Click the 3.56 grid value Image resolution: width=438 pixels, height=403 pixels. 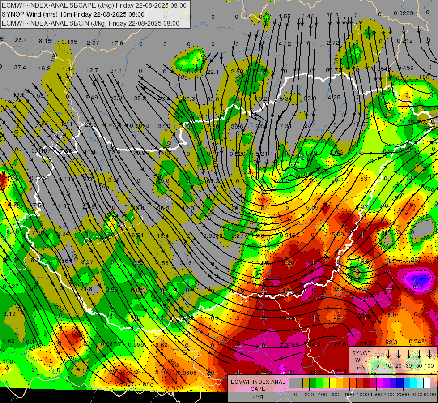(x=389, y=287)
